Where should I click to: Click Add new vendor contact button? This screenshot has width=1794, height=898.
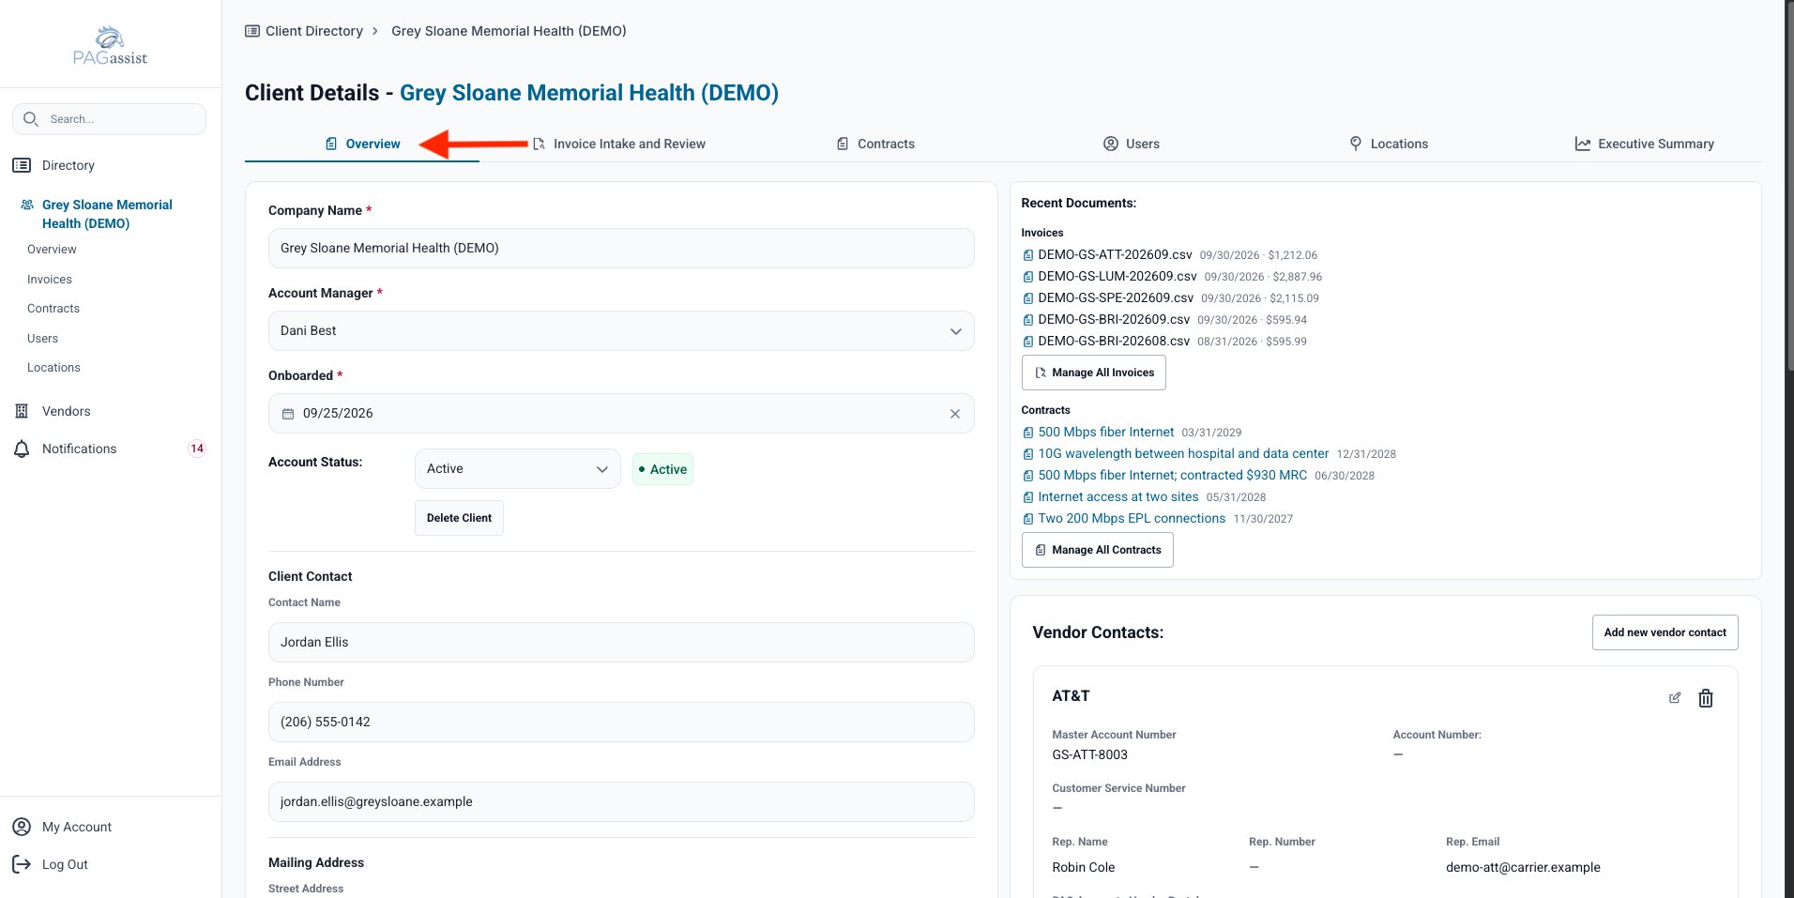1665,632
